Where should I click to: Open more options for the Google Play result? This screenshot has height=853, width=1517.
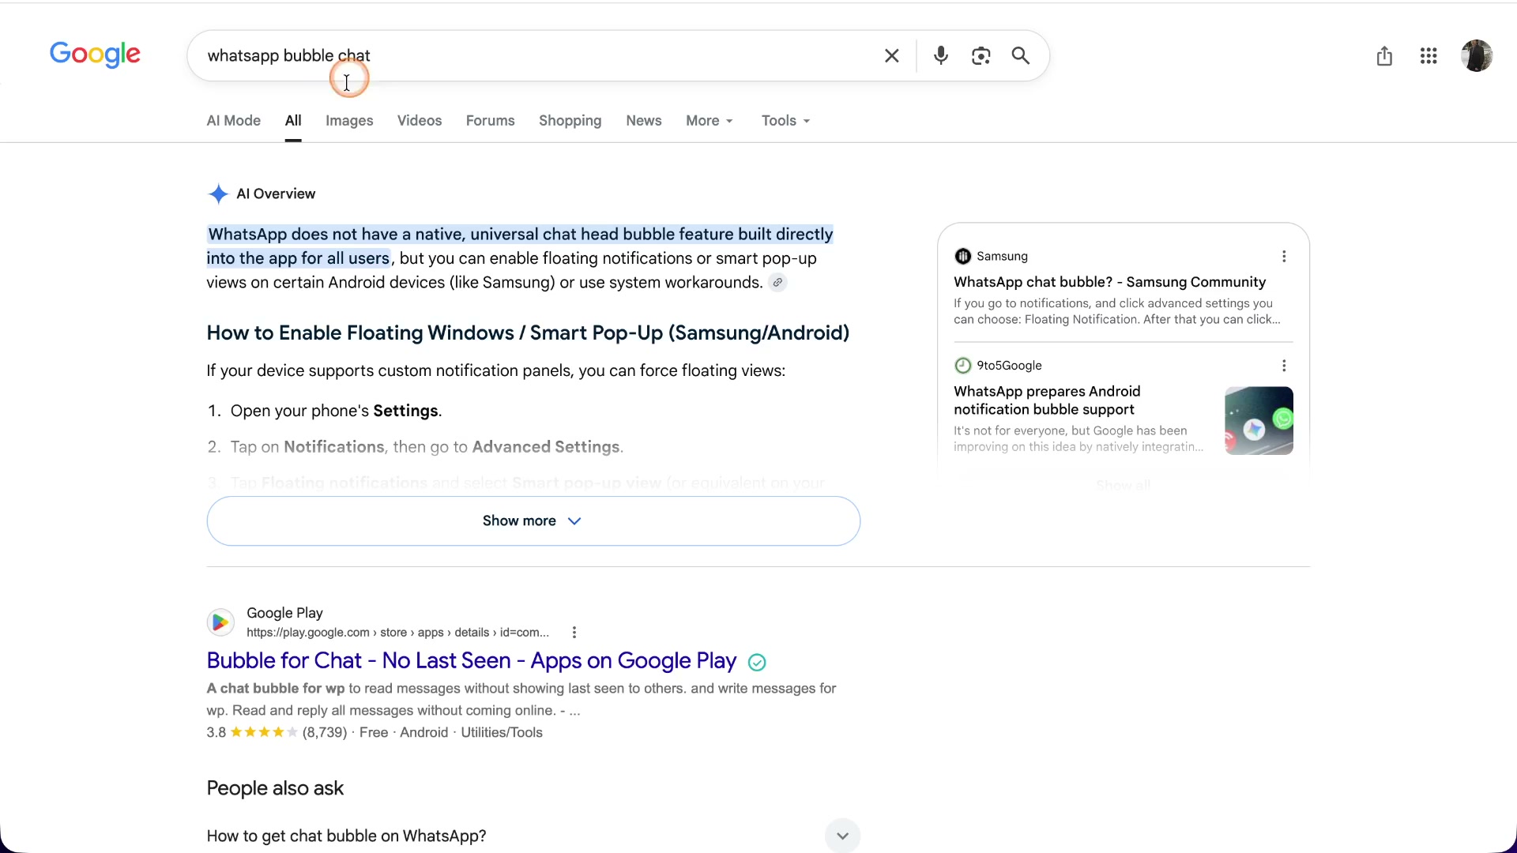(574, 633)
